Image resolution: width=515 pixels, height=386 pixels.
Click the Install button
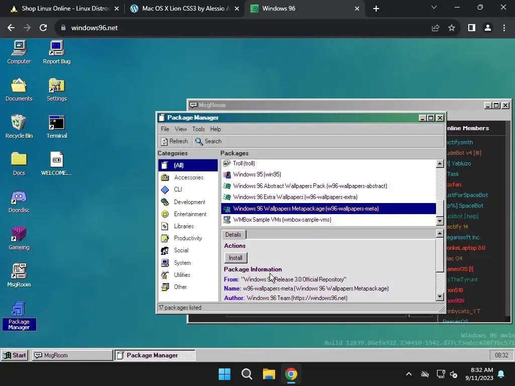tap(235, 258)
